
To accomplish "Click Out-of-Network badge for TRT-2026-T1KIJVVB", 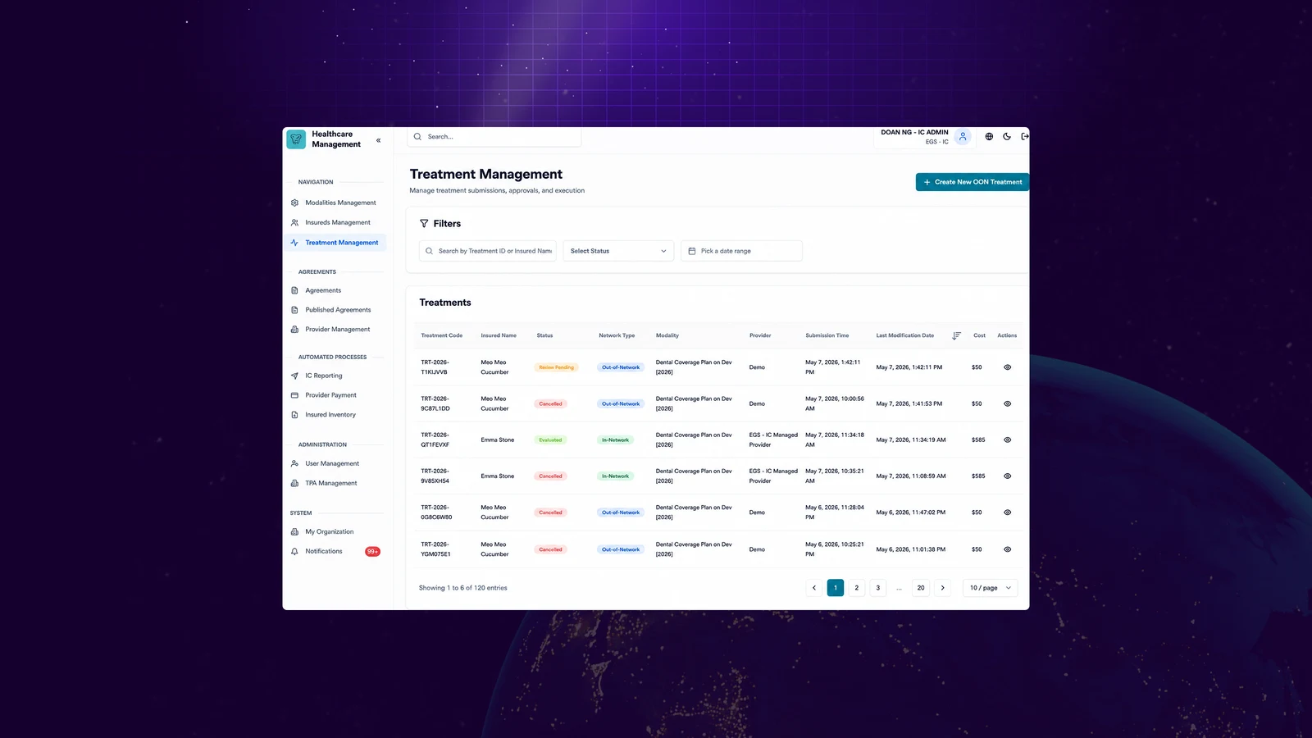I will tap(621, 367).
